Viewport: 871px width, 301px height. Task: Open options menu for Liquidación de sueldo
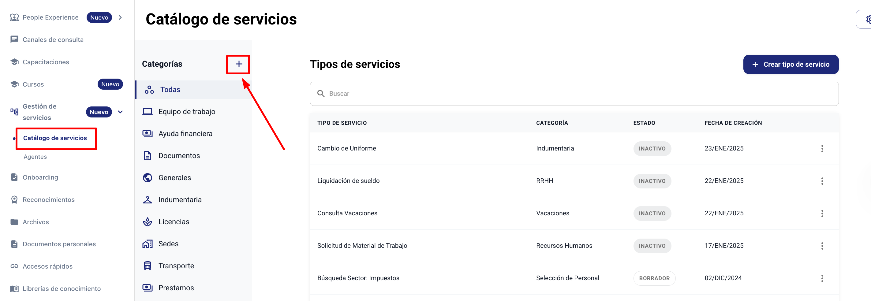pos(822,181)
